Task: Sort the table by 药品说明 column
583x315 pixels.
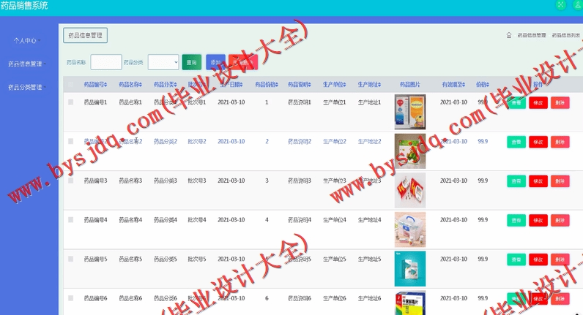Action: 300,85
